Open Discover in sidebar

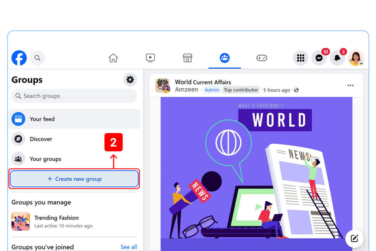74,139
